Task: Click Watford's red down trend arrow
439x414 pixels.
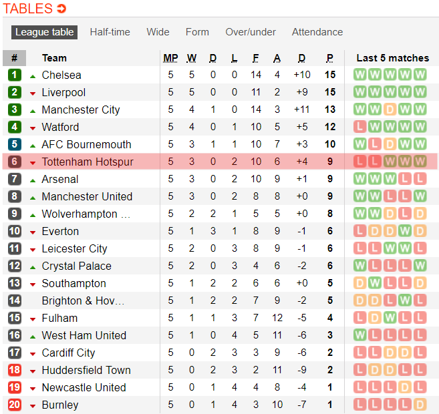Action: coord(33,128)
